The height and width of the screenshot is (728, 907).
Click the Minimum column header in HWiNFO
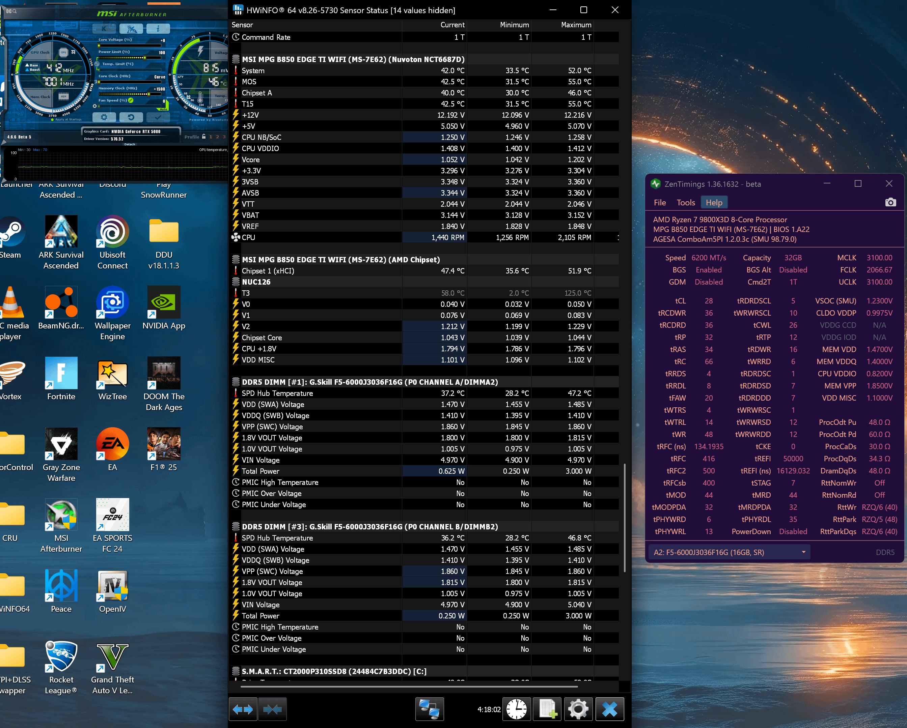(x=499, y=25)
